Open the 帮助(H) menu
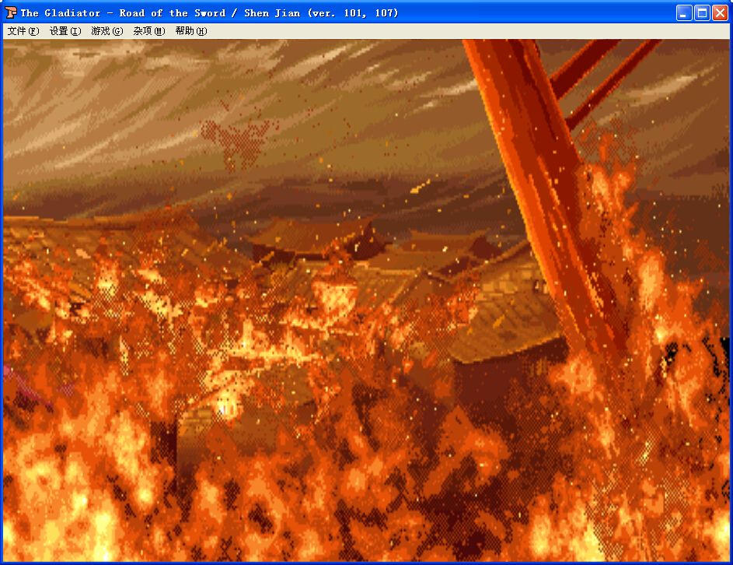This screenshot has height=565, width=733. 191,31
